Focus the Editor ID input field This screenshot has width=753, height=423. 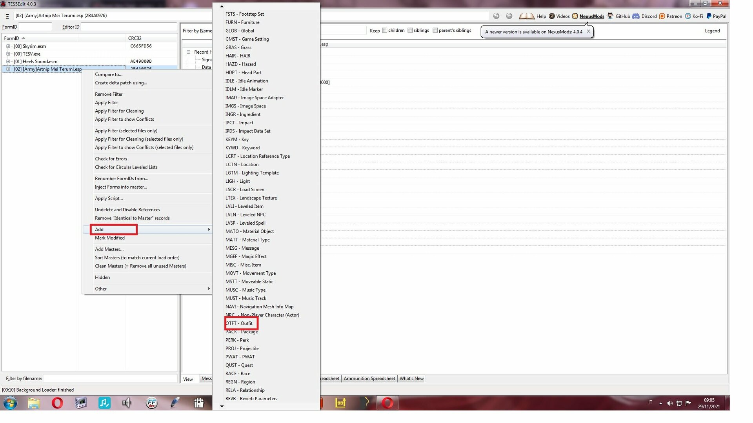tap(129, 27)
